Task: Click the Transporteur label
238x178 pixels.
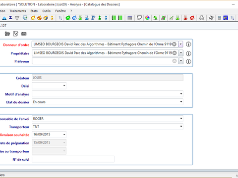Action: coord(19,127)
